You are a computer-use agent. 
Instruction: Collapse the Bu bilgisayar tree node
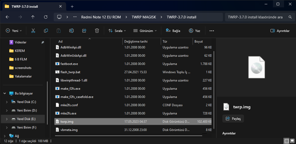[5, 93]
